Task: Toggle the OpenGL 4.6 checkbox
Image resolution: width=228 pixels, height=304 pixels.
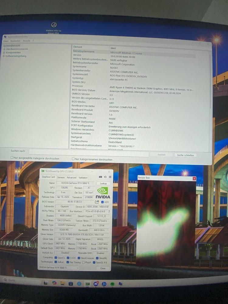Action: [x=94, y=263]
